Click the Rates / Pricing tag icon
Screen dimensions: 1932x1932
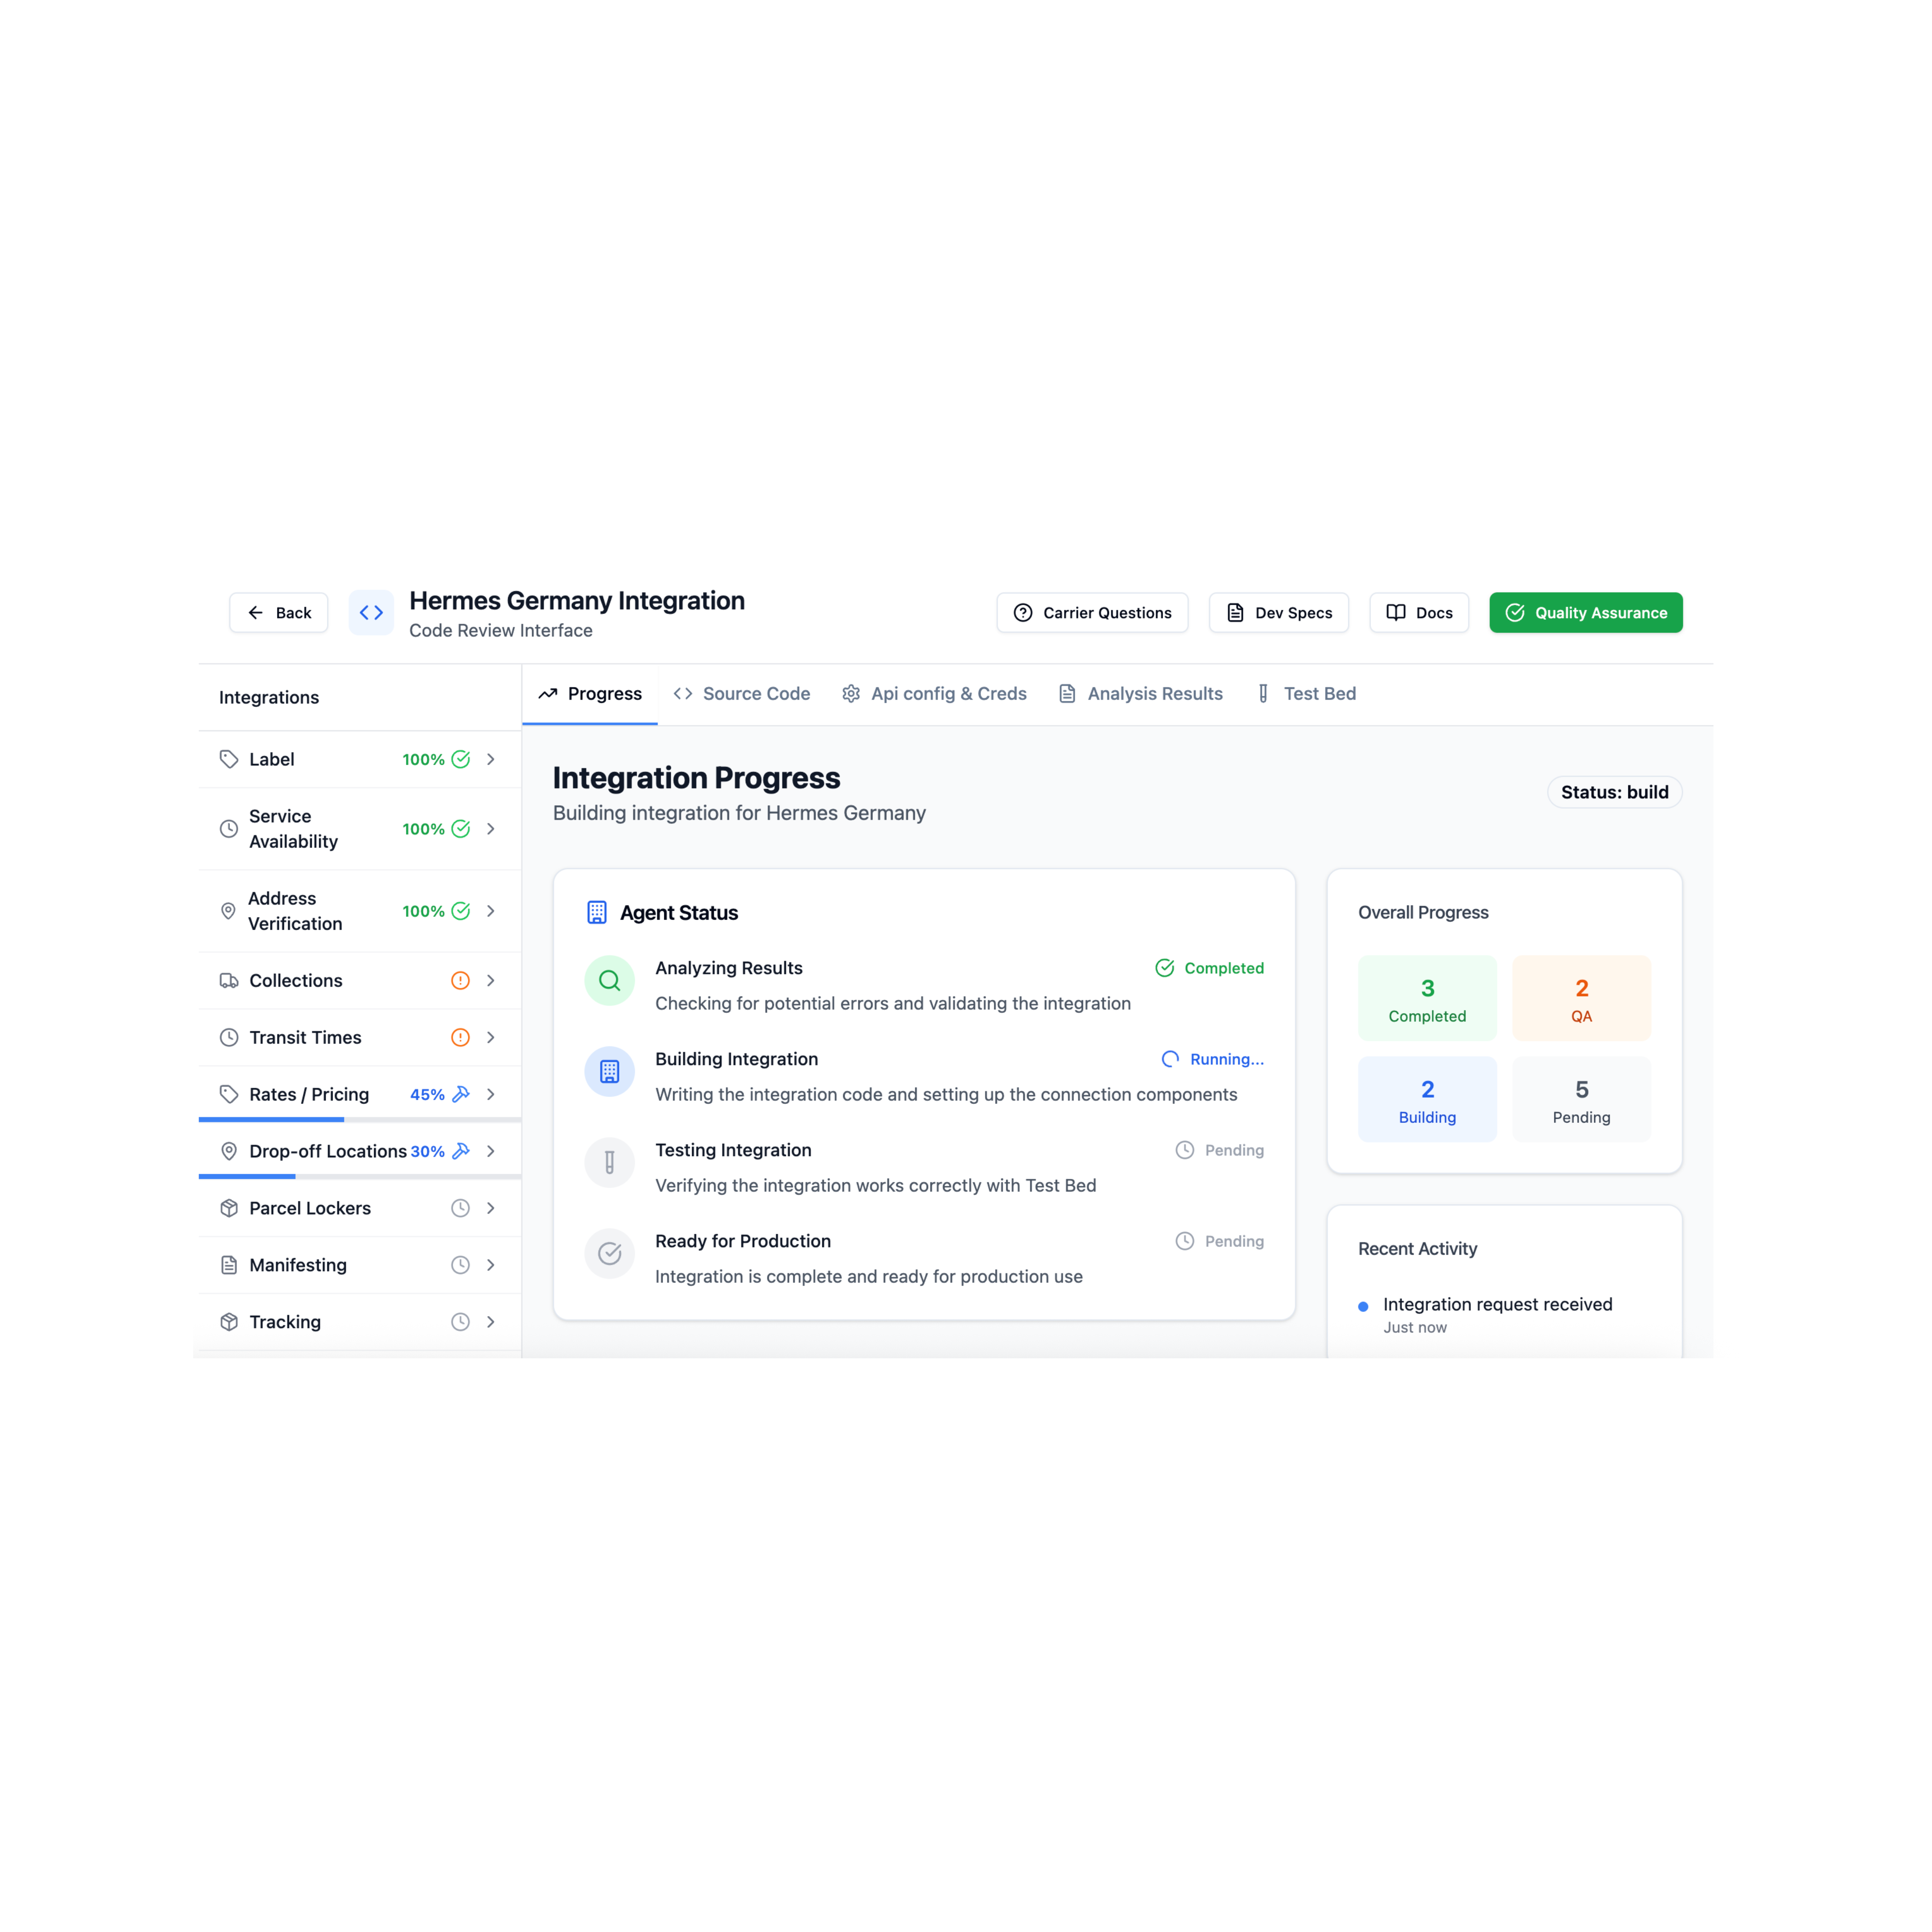pos(229,1094)
